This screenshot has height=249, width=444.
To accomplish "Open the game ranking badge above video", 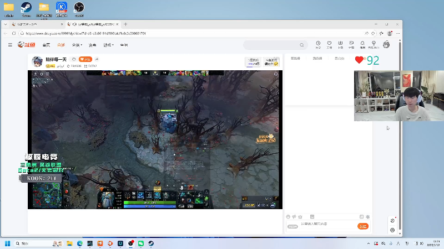I will (271, 62).
